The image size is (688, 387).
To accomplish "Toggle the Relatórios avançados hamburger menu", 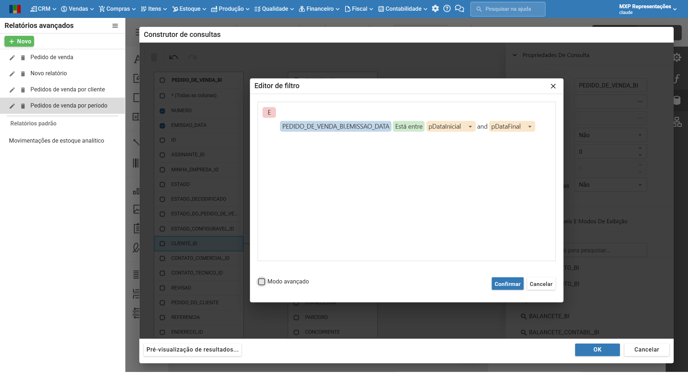I will pos(115,25).
